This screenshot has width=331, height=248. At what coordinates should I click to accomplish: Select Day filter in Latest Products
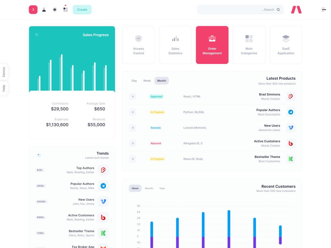[134, 81]
